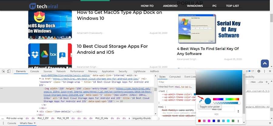Open the HOW-TO navigation menu
Viewport: 273px width, 126px height.
coord(147,6)
